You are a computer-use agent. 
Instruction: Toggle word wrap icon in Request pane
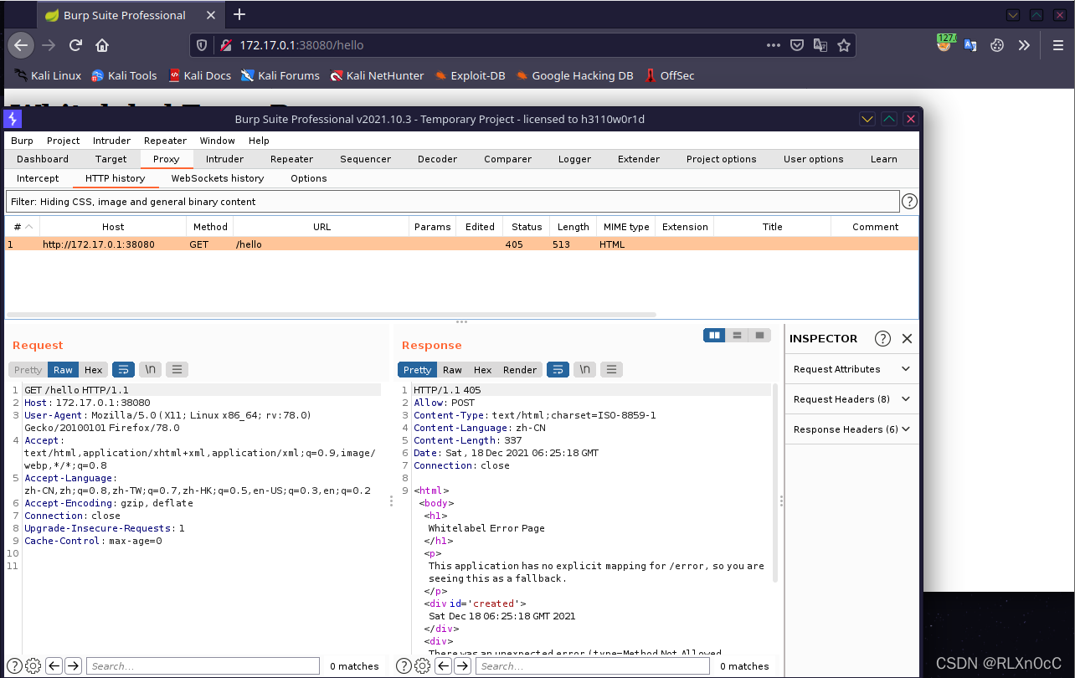[x=123, y=369]
